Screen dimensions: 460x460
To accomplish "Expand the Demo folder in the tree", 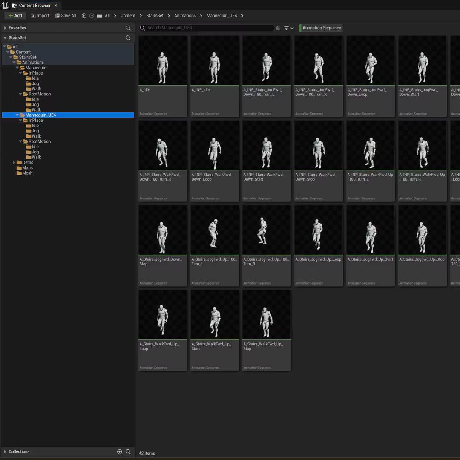I will (14, 162).
